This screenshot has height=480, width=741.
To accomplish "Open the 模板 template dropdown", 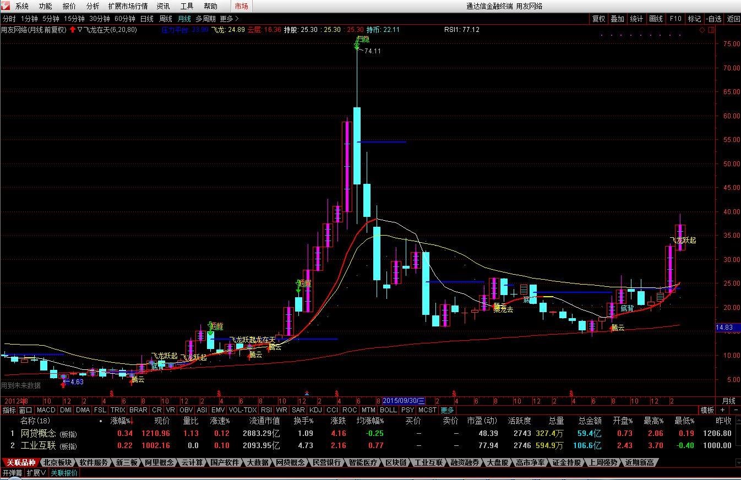I will (x=707, y=410).
